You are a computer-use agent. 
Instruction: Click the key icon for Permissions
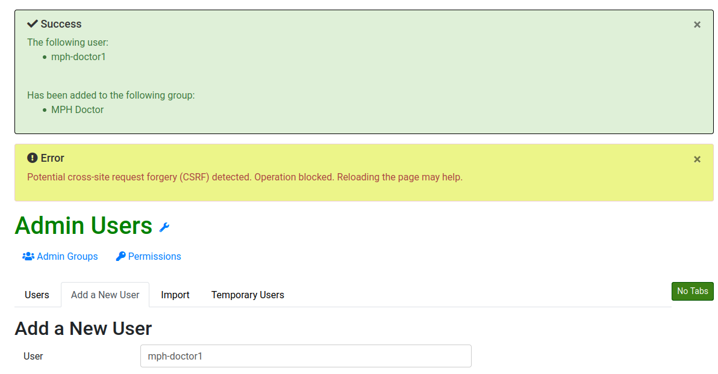[x=121, y=257]
